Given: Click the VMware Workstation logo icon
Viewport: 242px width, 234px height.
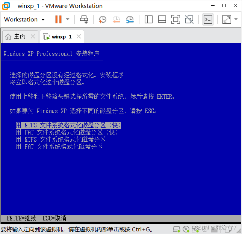Looking at the screenshot, I should tap(6, 6).
